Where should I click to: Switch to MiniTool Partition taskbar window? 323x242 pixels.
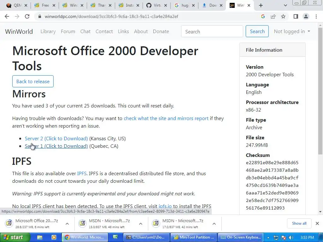click(194, 237)
